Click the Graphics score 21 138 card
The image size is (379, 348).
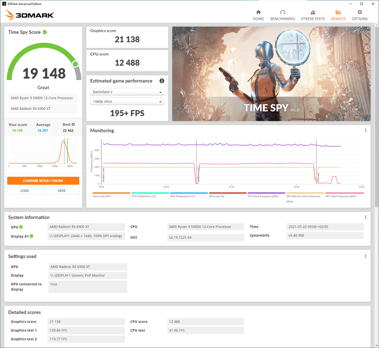point(127,37)
